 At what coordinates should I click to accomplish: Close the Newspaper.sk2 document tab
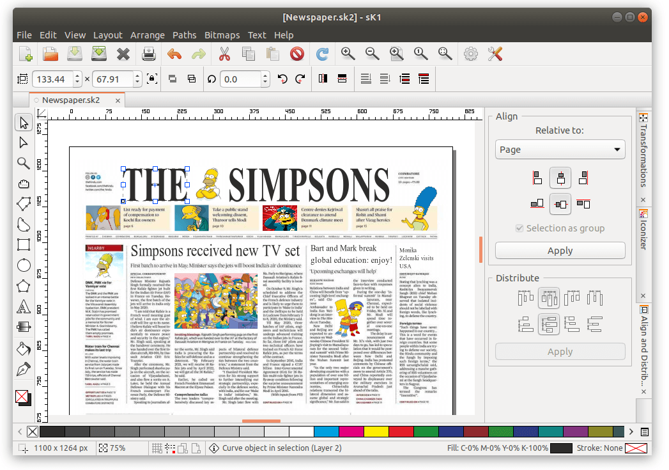(x=118, y=101)
